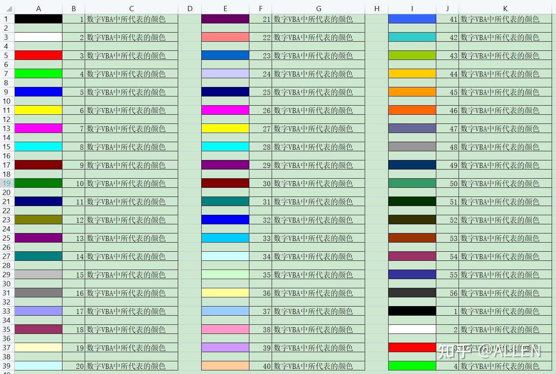Click the gray swatch for color 48
556x374 pixels.
point(412,147)
